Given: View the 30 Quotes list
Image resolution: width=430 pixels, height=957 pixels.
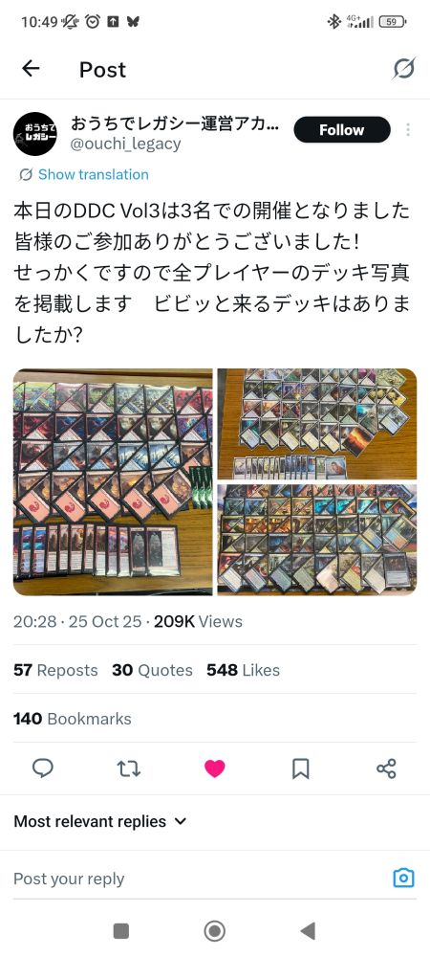Looking at the screenshot, I should 152,670.
